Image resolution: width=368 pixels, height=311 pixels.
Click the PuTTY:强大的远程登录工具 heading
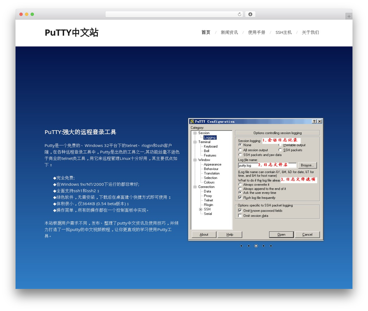point(80,132)
